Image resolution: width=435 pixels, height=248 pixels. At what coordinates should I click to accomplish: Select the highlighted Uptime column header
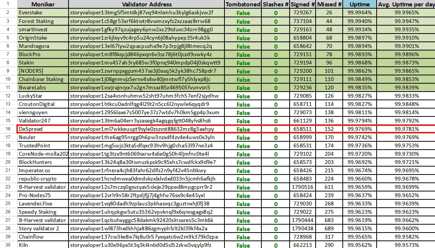click(360, 4)
